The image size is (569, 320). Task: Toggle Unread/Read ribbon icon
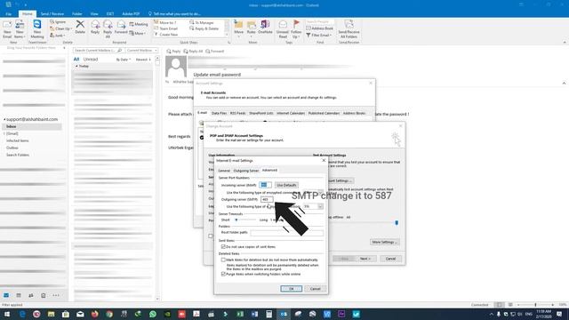[283, 29]
